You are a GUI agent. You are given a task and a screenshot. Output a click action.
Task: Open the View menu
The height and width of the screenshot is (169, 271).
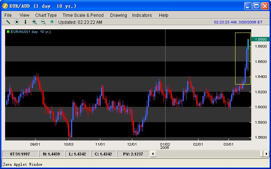[25, 15]
